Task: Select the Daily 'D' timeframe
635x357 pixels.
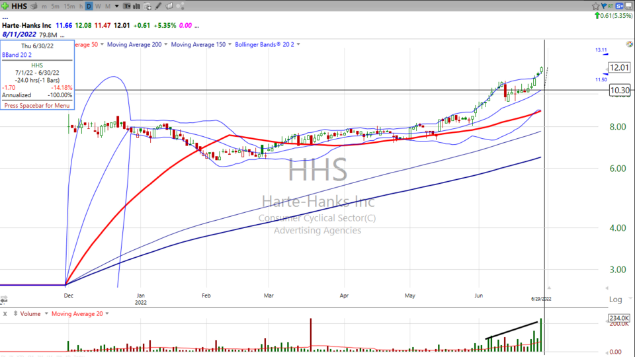Action: [x=89, y=6]
